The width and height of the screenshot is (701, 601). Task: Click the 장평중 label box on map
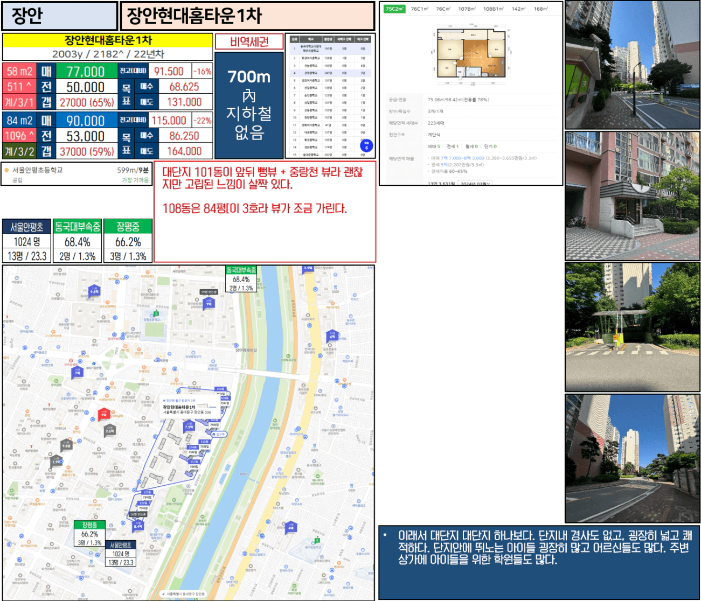89,534
